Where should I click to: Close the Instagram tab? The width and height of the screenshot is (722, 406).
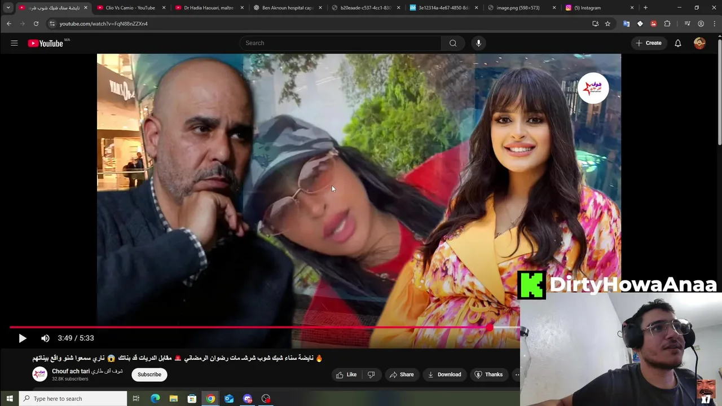pos(632,8)
